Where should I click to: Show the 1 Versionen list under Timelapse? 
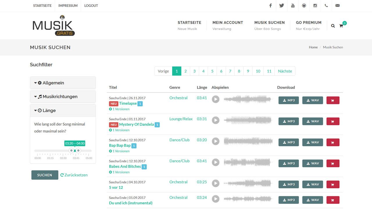[119, 109]
